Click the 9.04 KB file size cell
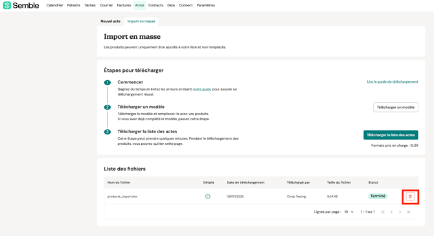This screenshot has height=236, width=434. [332, 197]
